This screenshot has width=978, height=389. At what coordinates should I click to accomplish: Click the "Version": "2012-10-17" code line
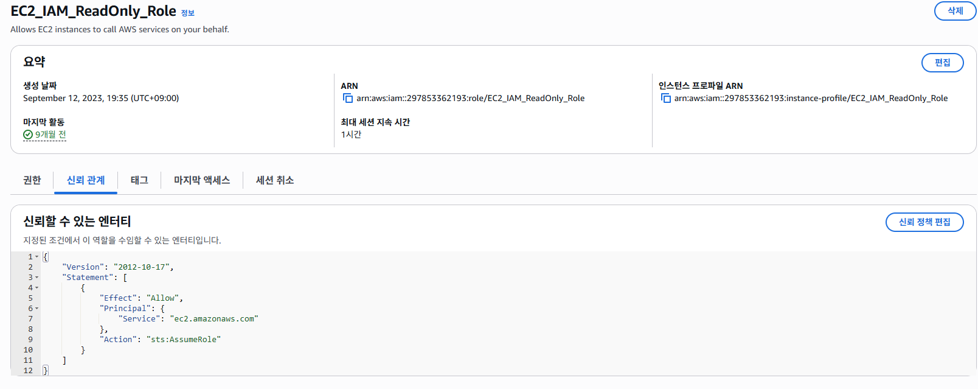click(118, 267)
